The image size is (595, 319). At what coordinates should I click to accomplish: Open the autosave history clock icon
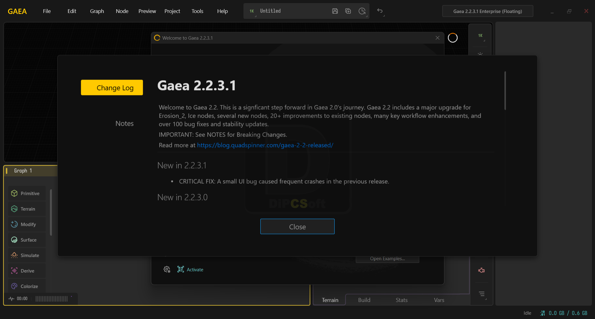[362, 11]
